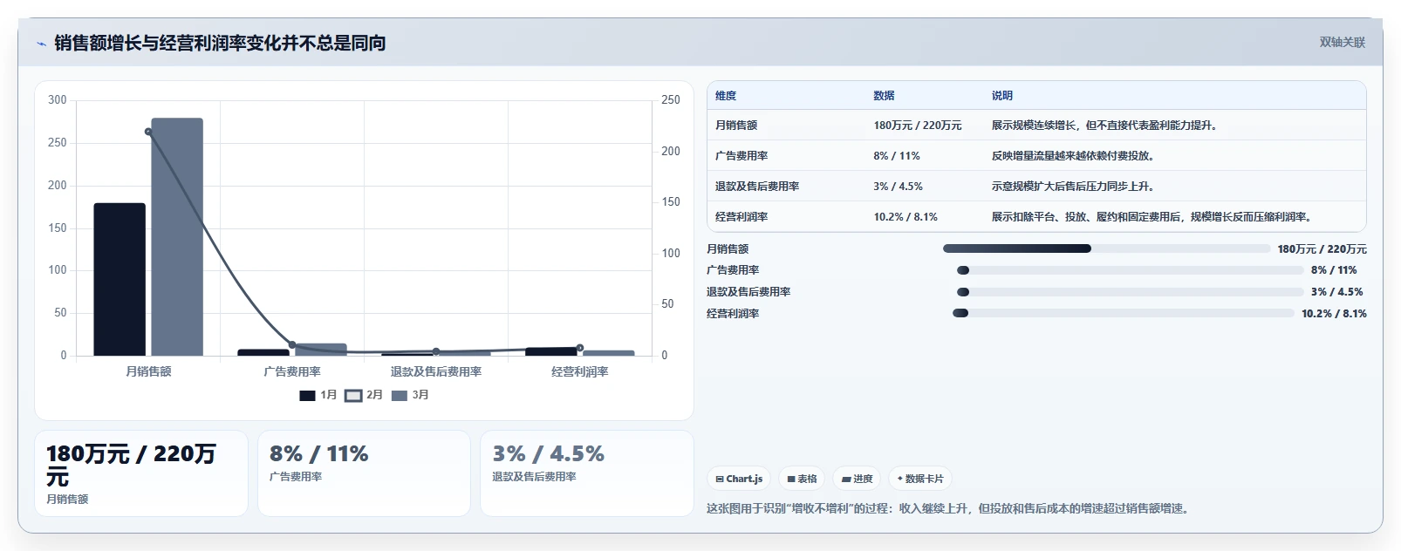The width and height of the screenshot is (1401, 551).
Task: Click the 广告费用率 table row label
Action: 742,156
